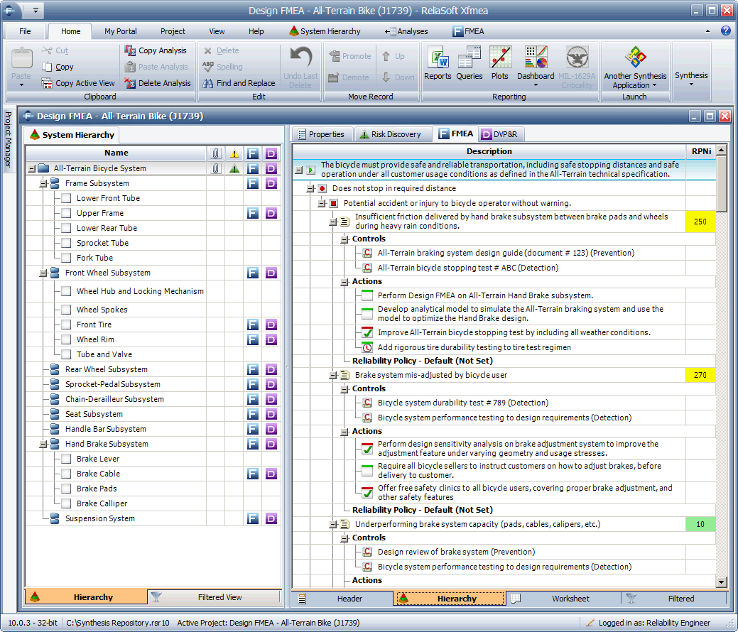Tick the Lower Front Tube checkbox
This screenshot has width=738, height=632.
coord(66,198)
